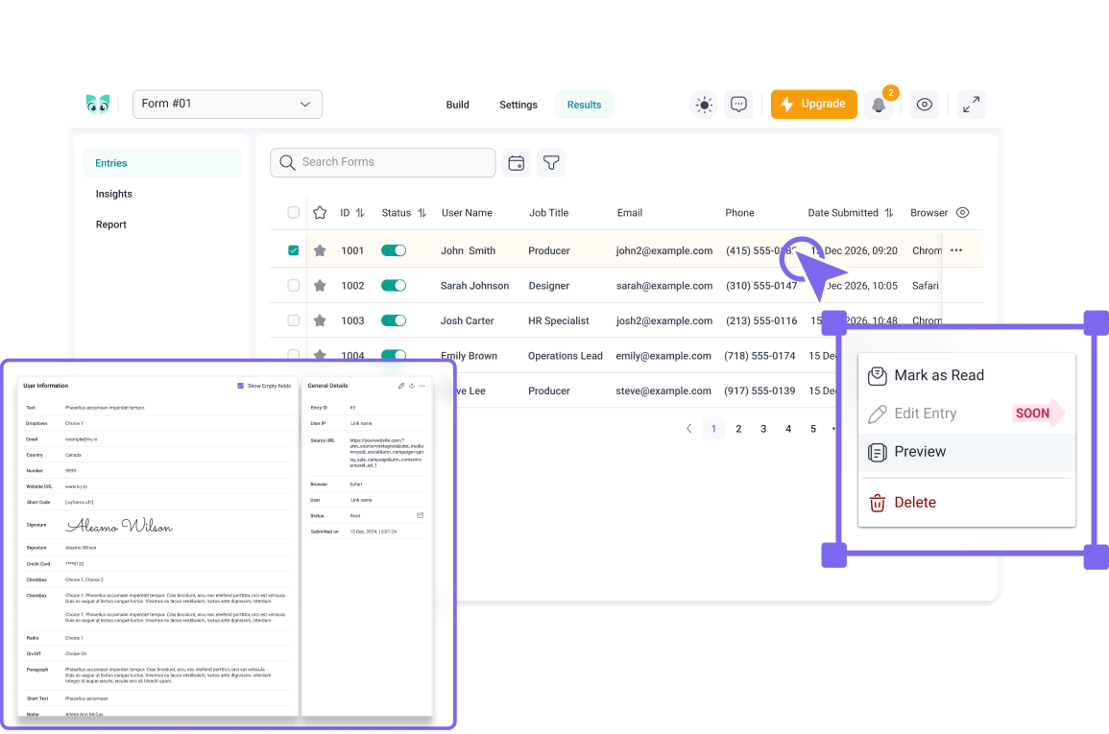
Task: Toggle status switch for John Smith
Action: pyautogui.click(x=394, y=250)
